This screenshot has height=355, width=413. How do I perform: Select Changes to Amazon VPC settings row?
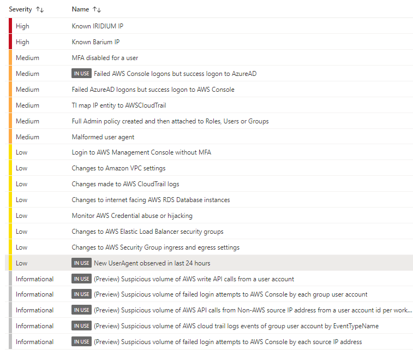tap(118, 168)
